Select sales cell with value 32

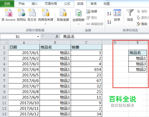(x=86, y=86)
